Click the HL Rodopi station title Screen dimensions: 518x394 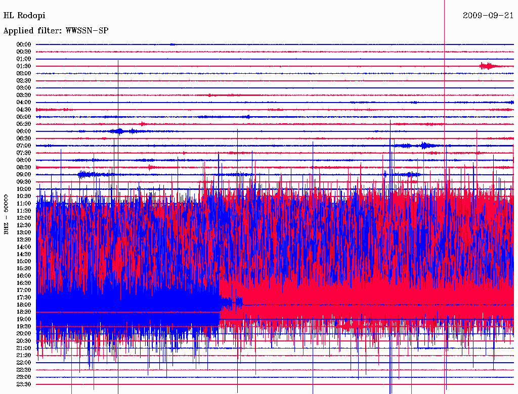coord(24,16)
